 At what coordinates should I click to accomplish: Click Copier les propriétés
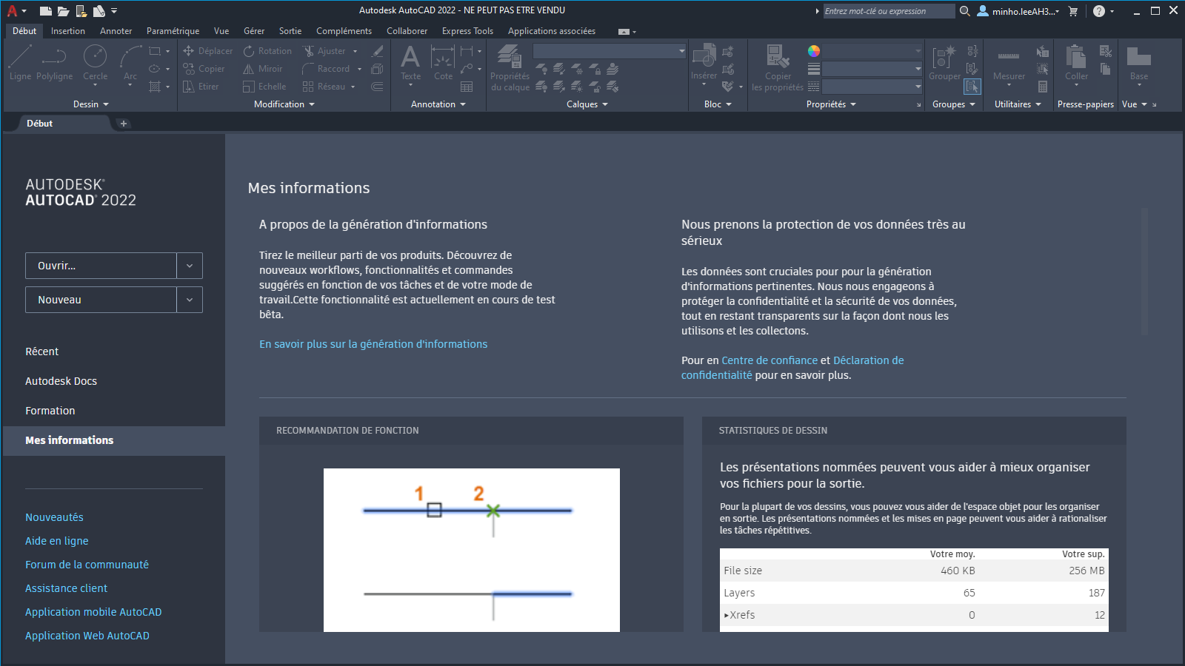(778, 68)
